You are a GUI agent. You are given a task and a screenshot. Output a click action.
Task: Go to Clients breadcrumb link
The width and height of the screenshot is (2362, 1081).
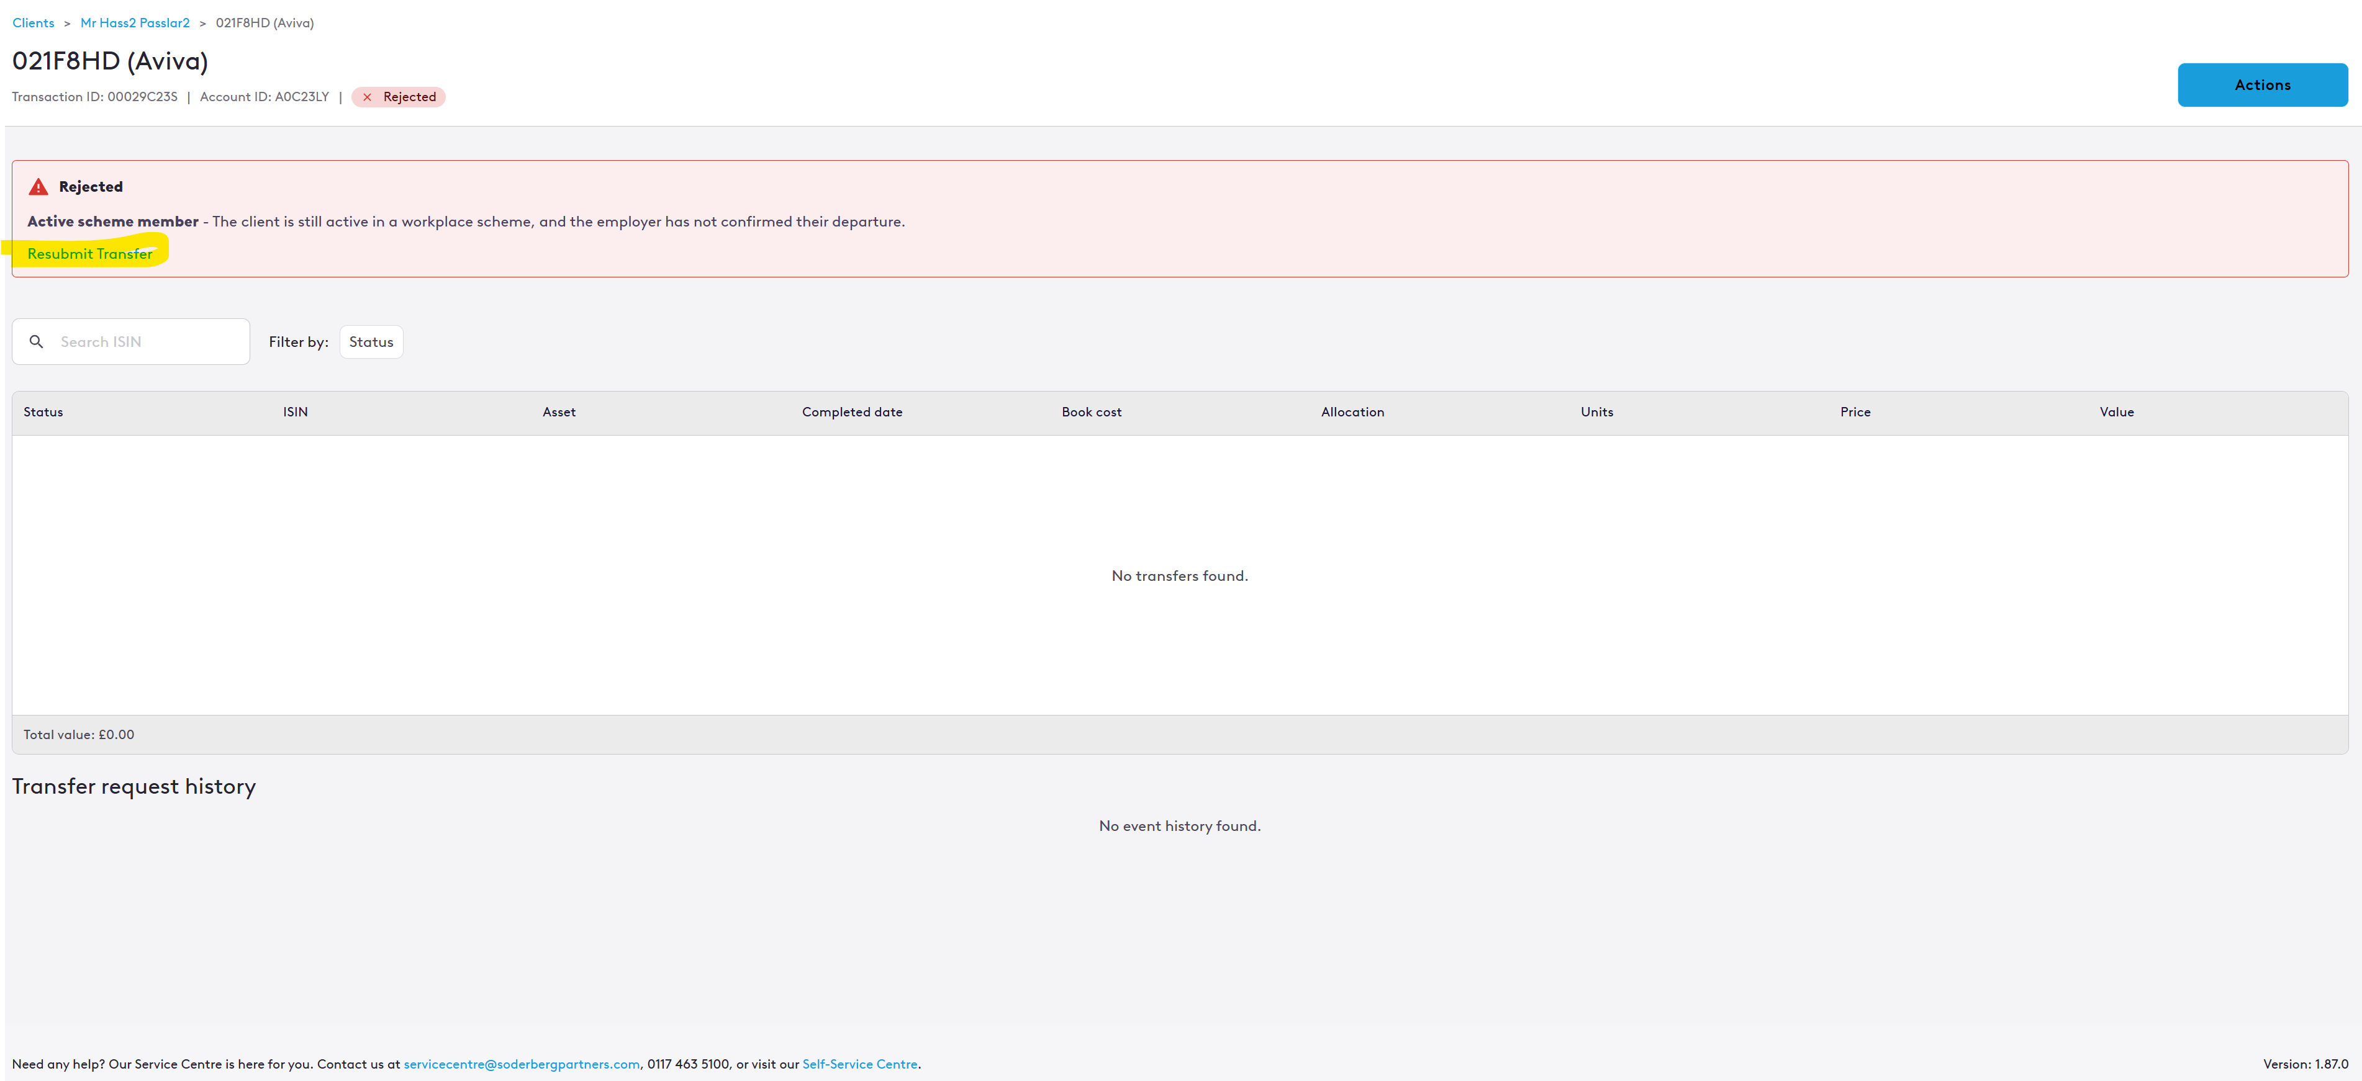33,23
